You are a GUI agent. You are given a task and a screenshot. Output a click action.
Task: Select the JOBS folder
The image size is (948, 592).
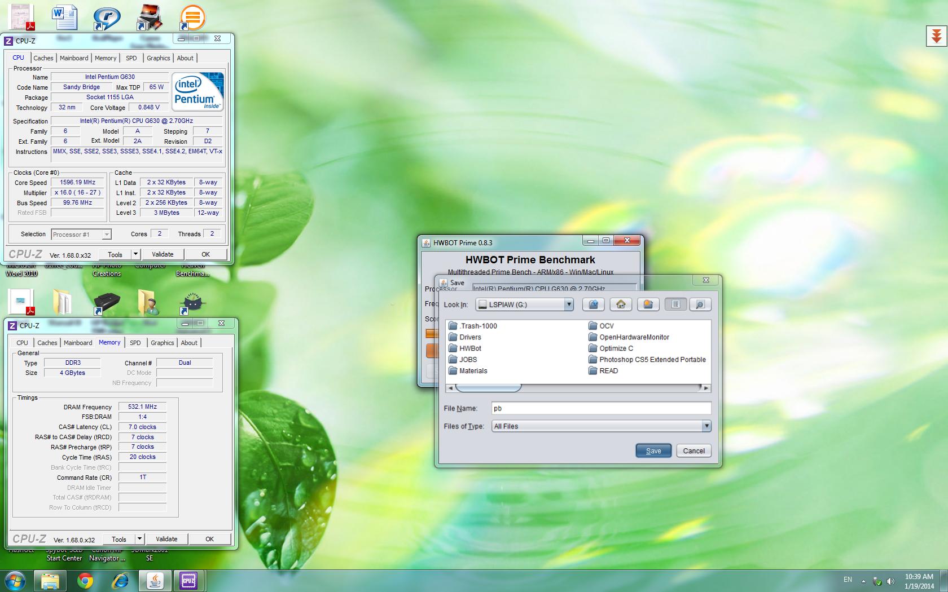(463, 360)
